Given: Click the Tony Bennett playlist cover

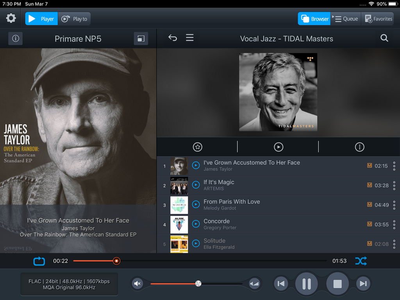Looking at the screenshot, I should (x=278, y=92).
